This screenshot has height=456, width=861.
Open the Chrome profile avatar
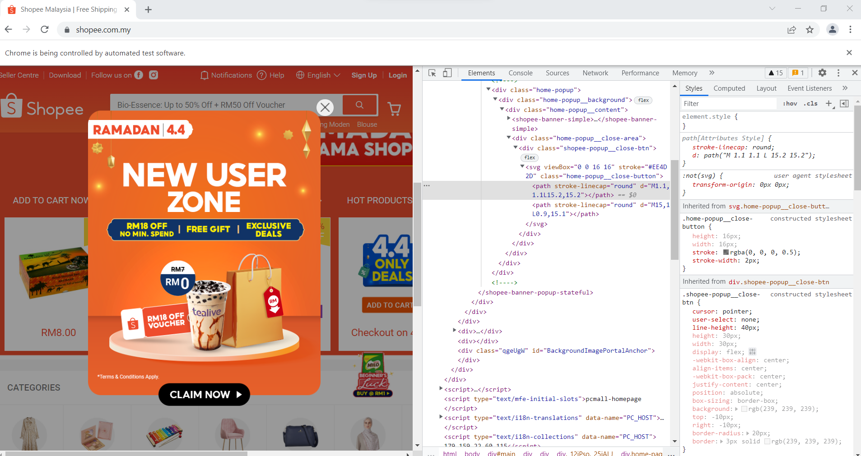[x=832, y=29]
